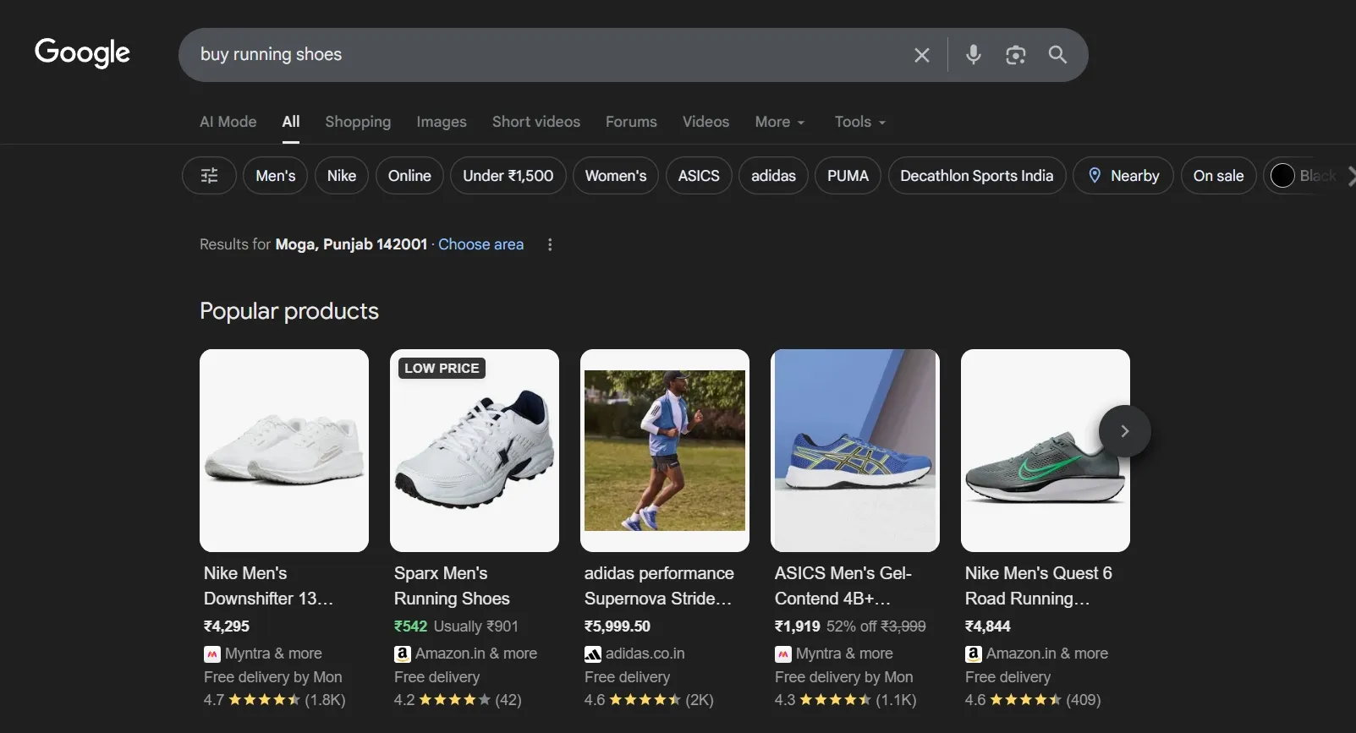Switch to the Images tab
The image size is (1356, 733).
pyautogui.click(x=441, y=122)
